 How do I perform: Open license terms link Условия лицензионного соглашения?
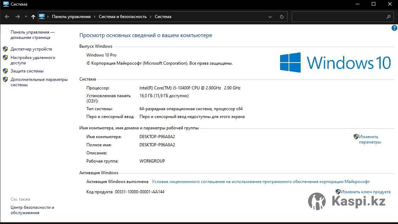click(261, 182)
